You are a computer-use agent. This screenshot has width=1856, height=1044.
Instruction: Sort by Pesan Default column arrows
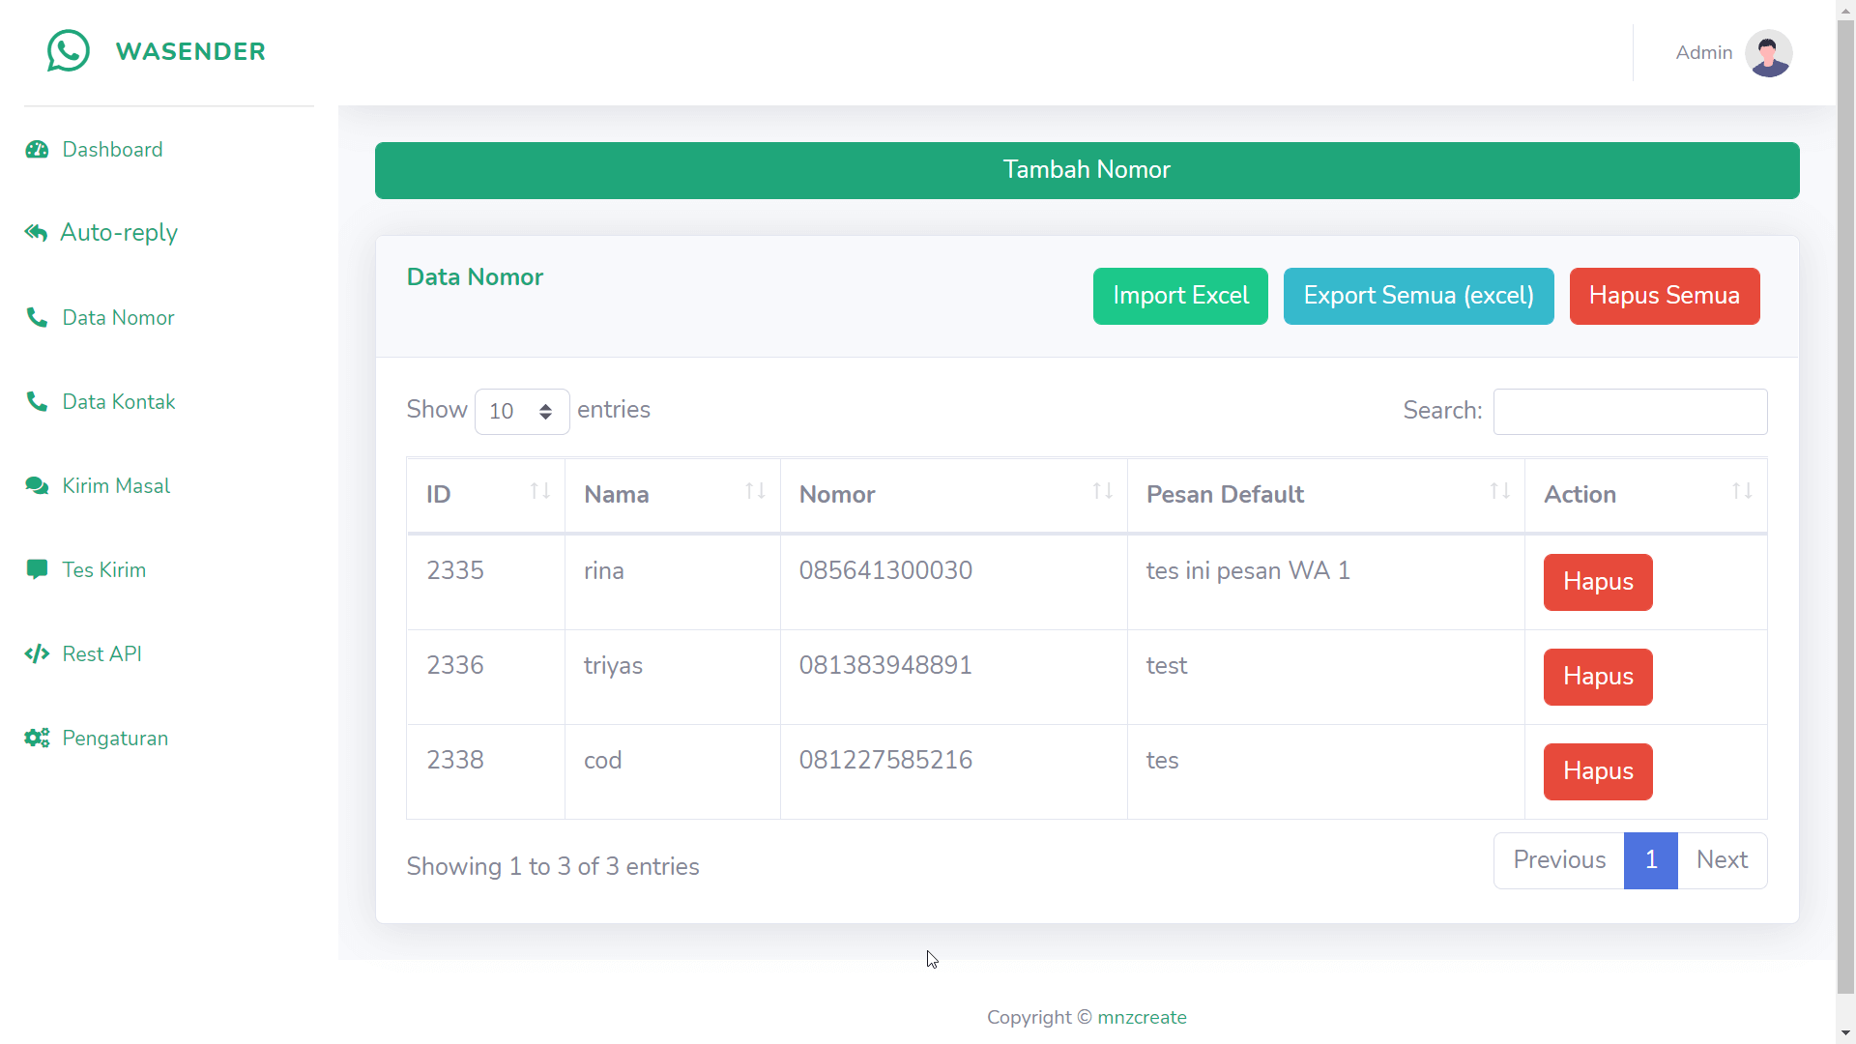pyautogui.click(x=1499, y=492)
